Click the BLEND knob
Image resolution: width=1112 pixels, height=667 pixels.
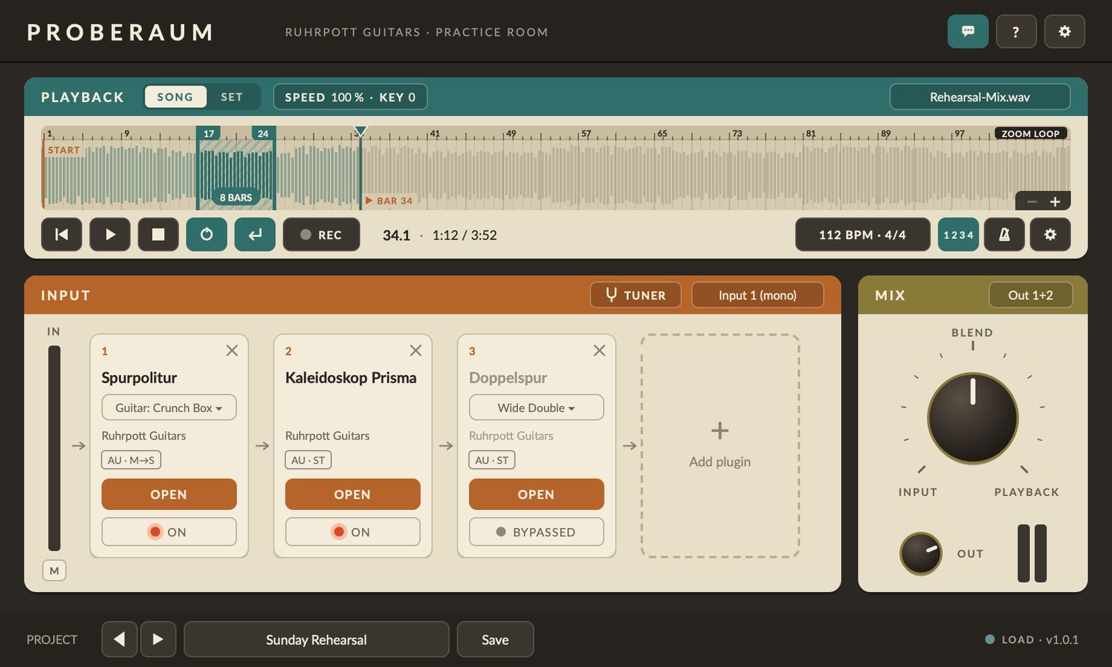pyautogui.click(x=972, y=418)
